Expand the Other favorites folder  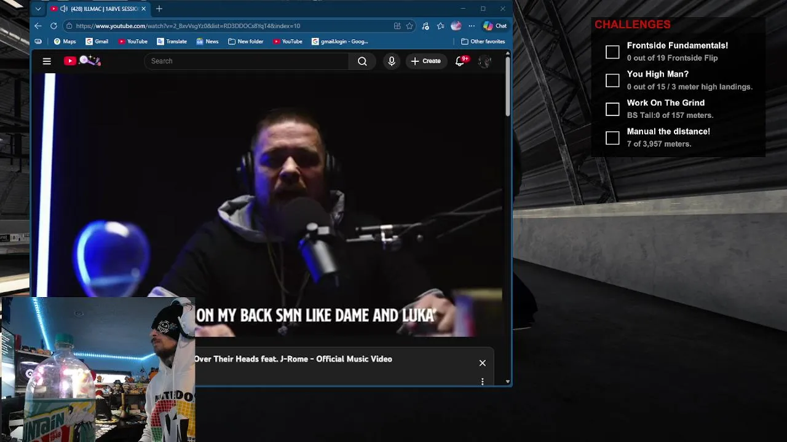[483, 41]
